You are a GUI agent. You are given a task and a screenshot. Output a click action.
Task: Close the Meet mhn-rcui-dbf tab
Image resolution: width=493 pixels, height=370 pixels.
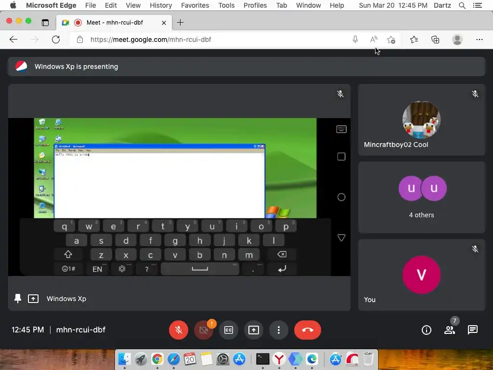pyautogui.click(x=164, y=23)
